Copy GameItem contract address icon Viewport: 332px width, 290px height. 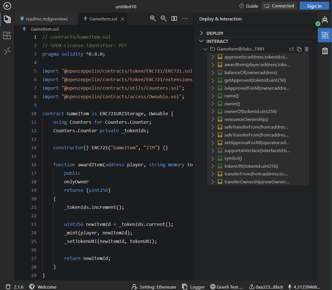pos(299,49)
